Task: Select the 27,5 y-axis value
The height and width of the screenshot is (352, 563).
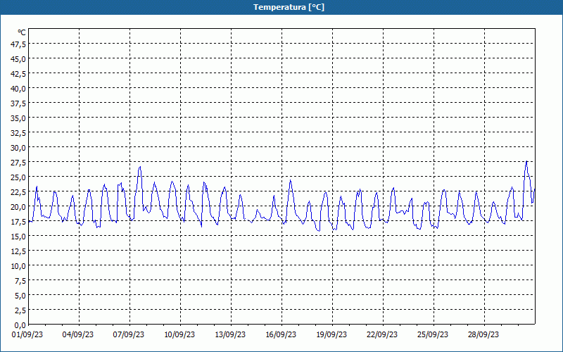Action: pyautogui.click(x=18, y=163)
